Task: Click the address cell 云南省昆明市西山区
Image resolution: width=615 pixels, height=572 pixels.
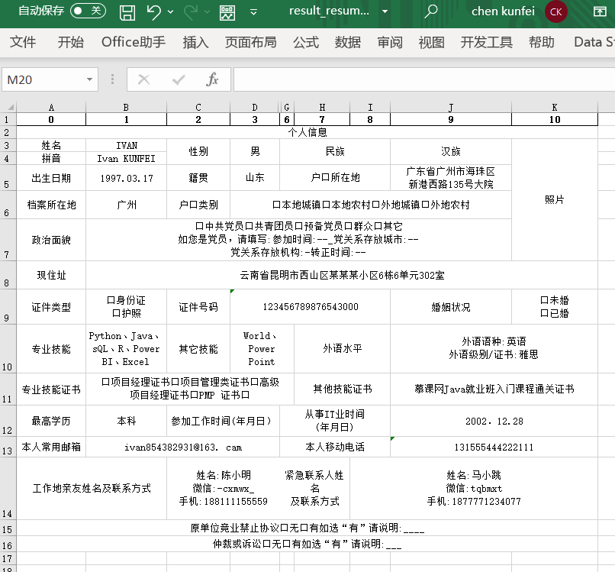Action: [x=342, y=275]
